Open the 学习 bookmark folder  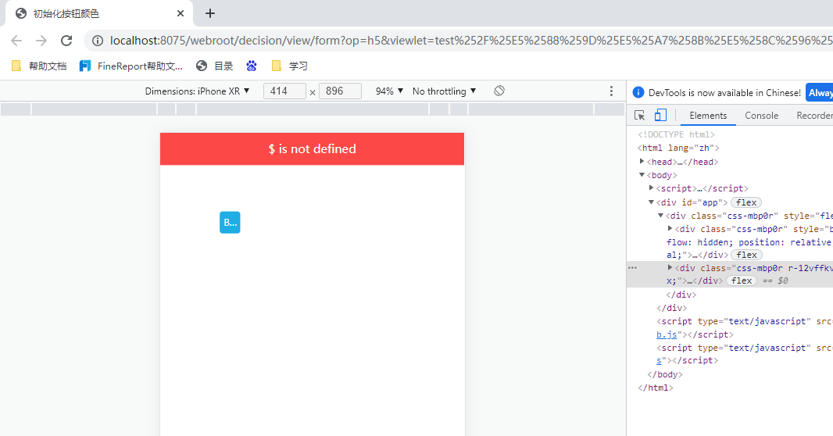point(290,66)
